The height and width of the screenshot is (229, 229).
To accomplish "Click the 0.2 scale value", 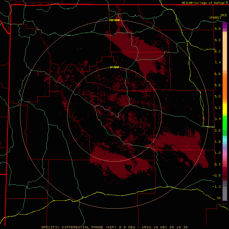I will click(218, 164).
